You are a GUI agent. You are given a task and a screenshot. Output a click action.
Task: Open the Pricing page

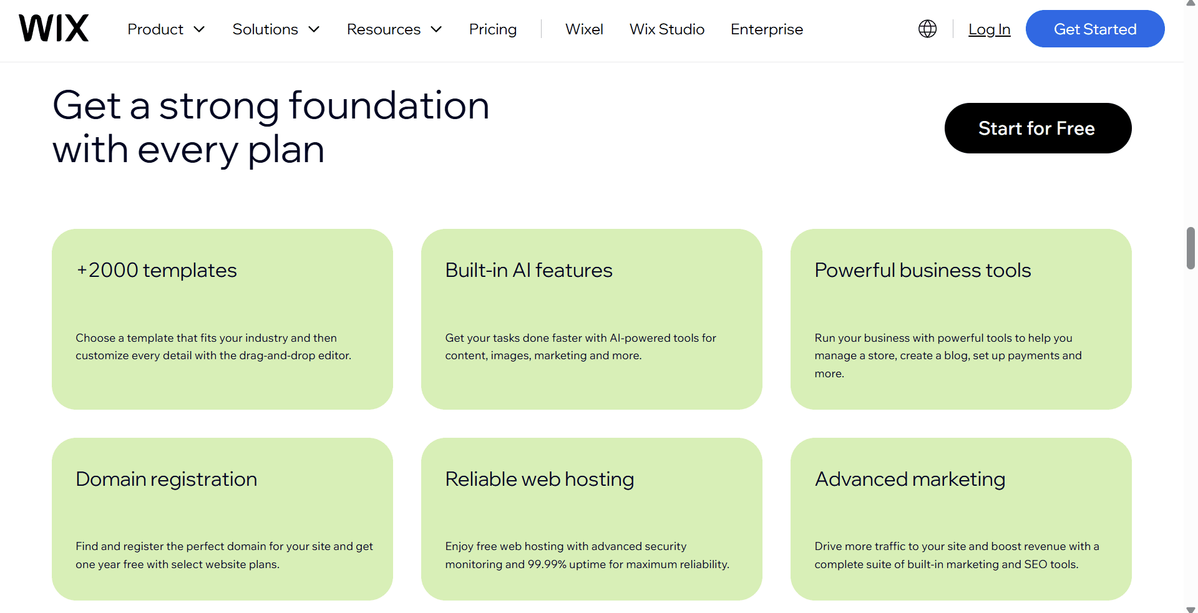(493, 29)
